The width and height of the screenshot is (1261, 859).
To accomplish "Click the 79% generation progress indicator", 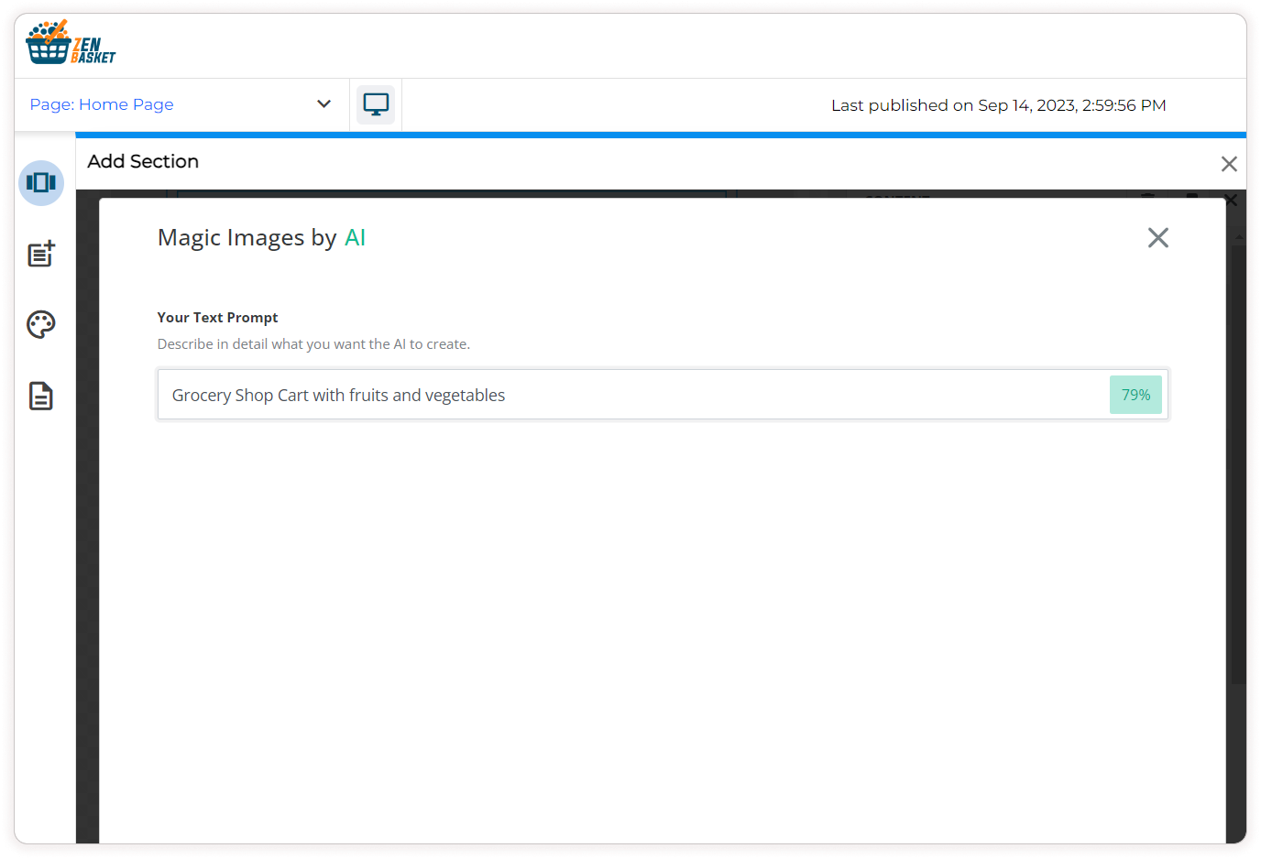I will coord(1135,395).
